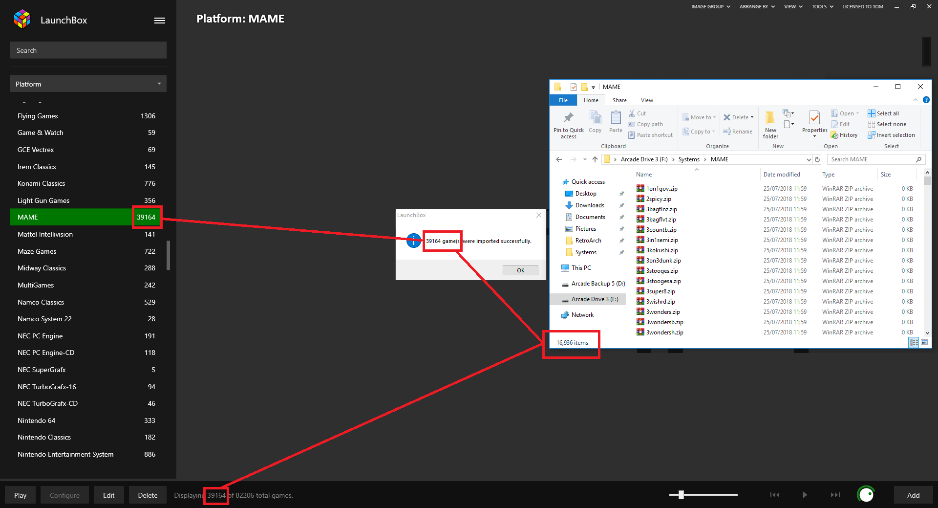Open the TOOLS dropdown menu
Image resolution: width=938 pixels, height=508 pixels.
click(822, 7)
